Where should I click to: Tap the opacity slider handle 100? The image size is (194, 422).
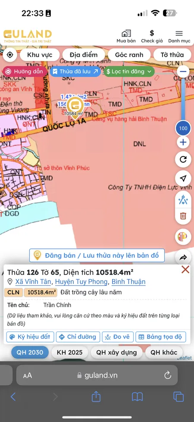point(183,128)
